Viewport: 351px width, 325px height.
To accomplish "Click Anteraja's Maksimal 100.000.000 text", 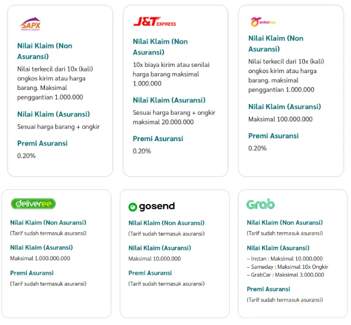I will pyautogui.click(x=280, y=119).
